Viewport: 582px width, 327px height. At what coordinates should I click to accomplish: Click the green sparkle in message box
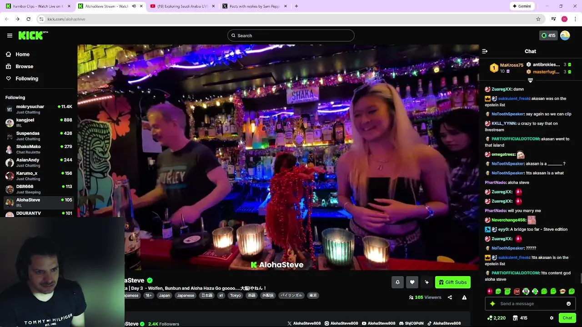click(x=492, y=304)
